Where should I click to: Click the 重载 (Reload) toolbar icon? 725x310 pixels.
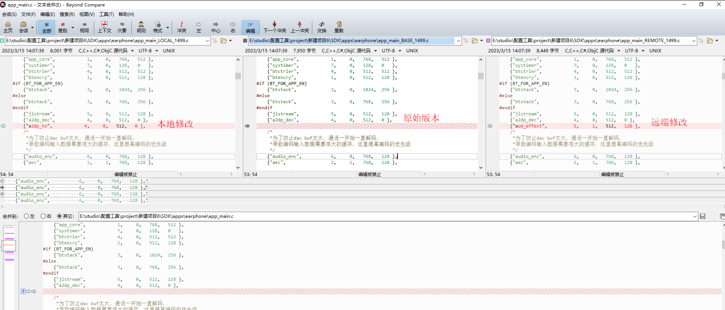(x=339, y=27)
